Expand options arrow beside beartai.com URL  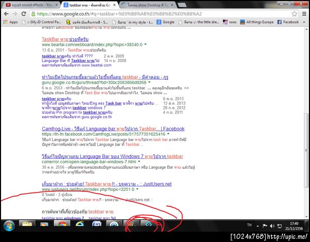tap(145, 44)
